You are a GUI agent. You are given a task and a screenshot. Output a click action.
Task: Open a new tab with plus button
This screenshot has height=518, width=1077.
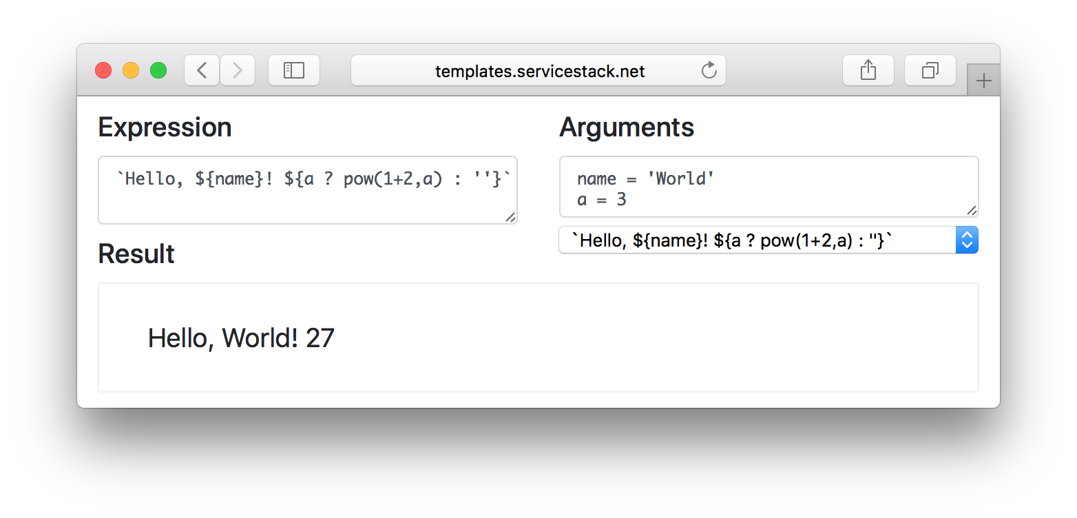click(x=984, y=81)
